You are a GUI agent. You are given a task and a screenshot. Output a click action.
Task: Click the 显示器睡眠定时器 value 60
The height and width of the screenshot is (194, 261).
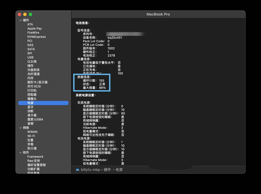[123, 113]
